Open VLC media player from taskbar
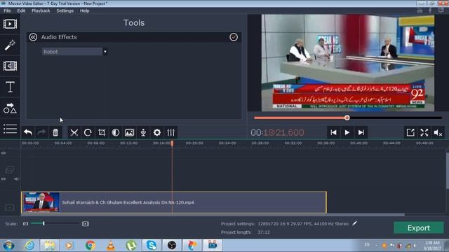This screenshot has height=252, width=449. click(111, 246)
